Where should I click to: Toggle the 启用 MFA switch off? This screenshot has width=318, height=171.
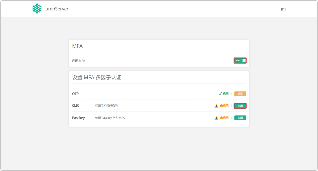pos(240,61)
